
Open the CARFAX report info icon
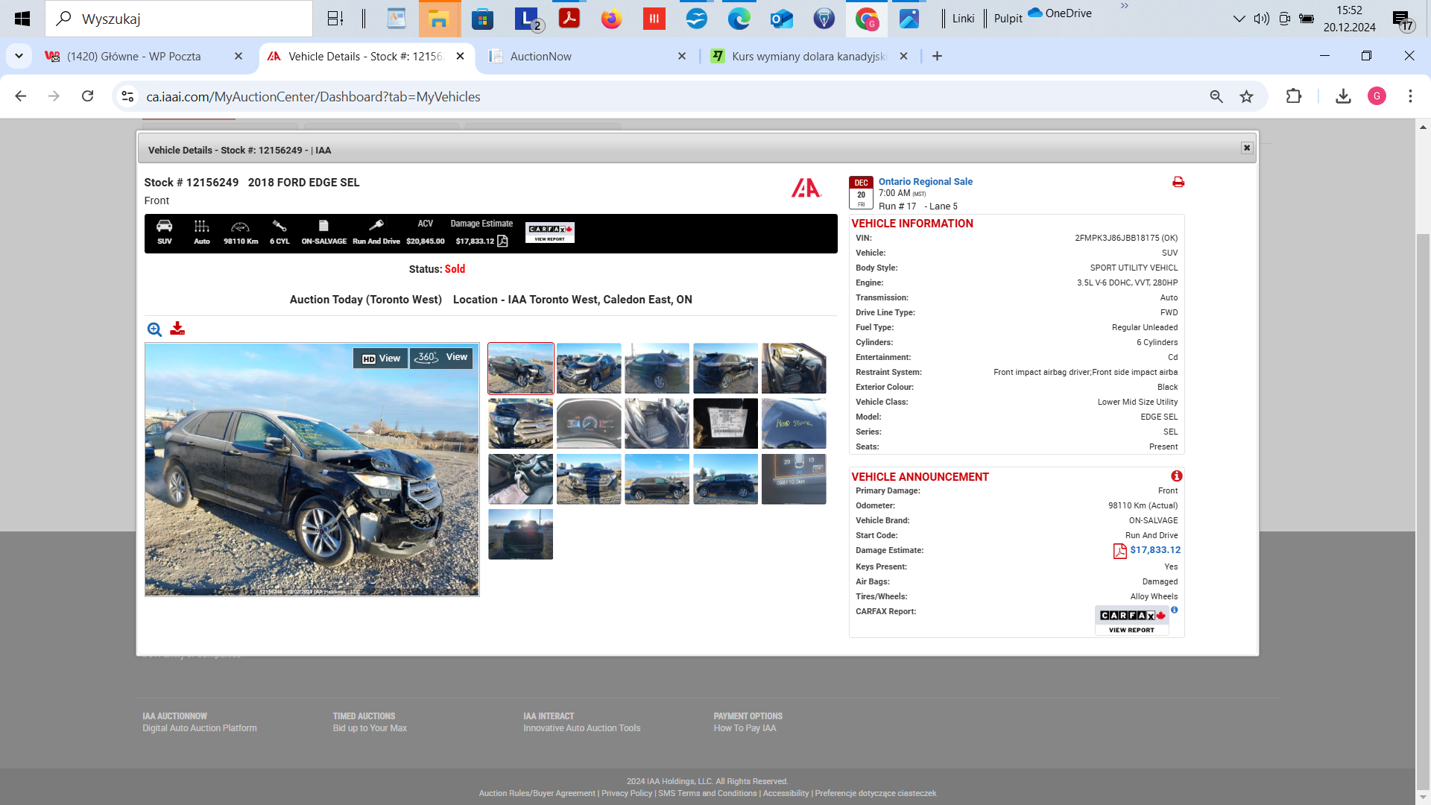click(1175, 610)
